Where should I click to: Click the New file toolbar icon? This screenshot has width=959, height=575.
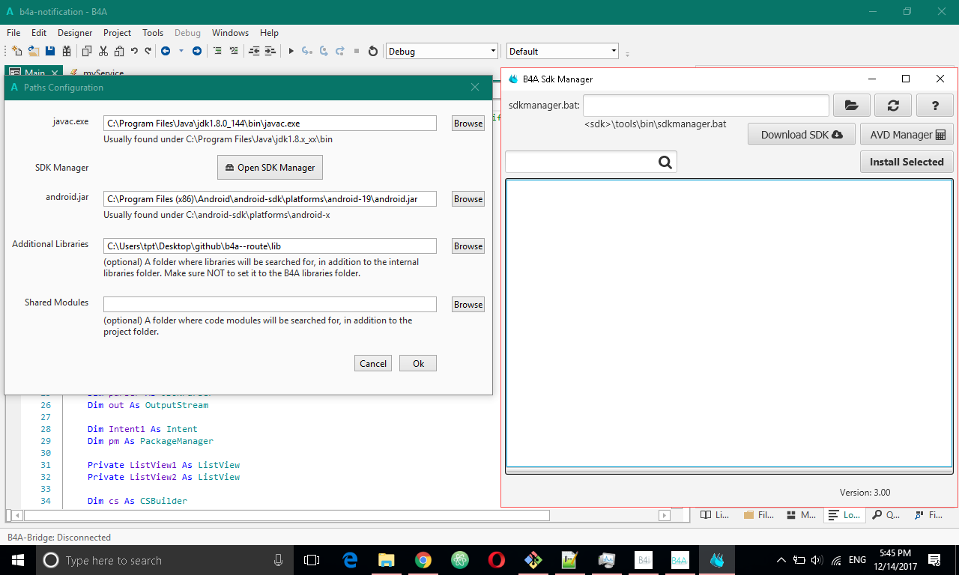click(16, 51)
